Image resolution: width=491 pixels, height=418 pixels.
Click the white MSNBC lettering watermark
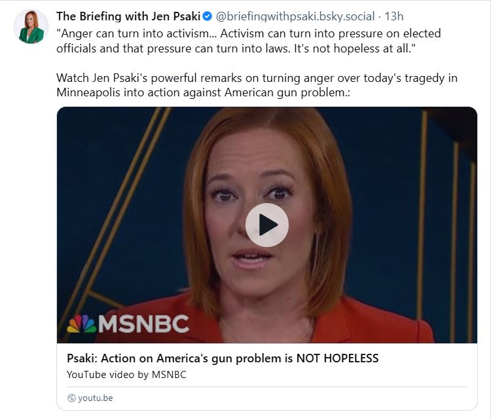click(144, 324)
